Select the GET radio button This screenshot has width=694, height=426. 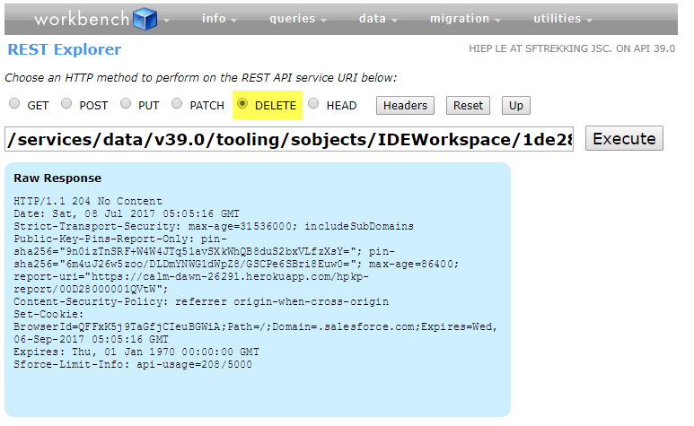pyautogui.click(x=14, y=104)
